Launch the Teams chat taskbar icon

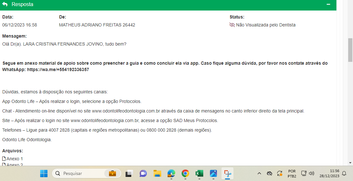point(143,173)
